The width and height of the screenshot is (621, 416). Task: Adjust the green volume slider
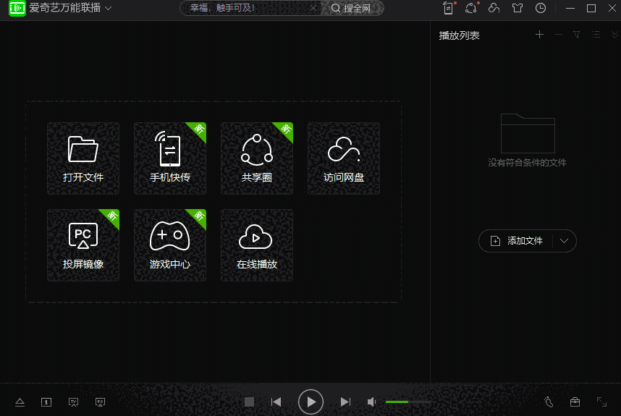[x=407, y=402]
